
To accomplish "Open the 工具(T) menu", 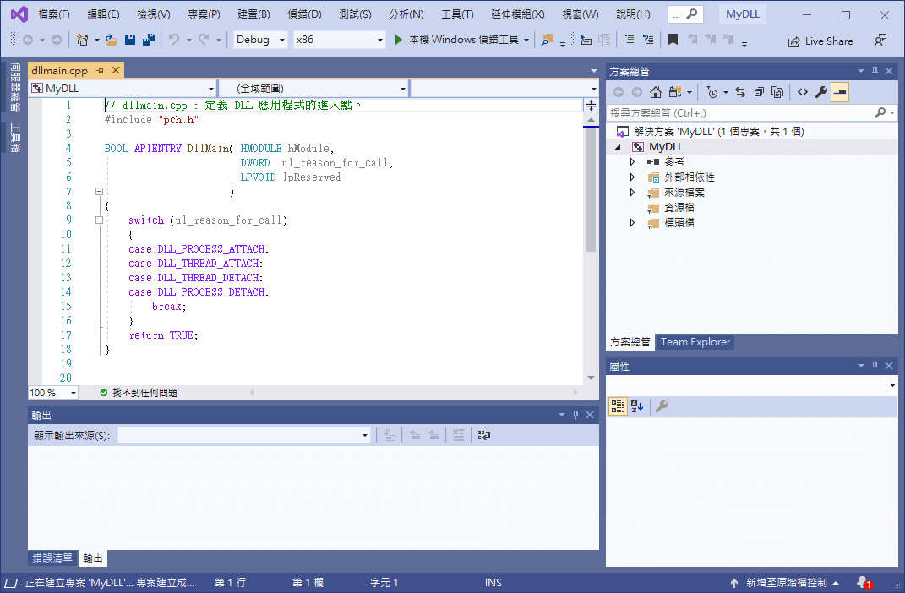I will [457, 14].
